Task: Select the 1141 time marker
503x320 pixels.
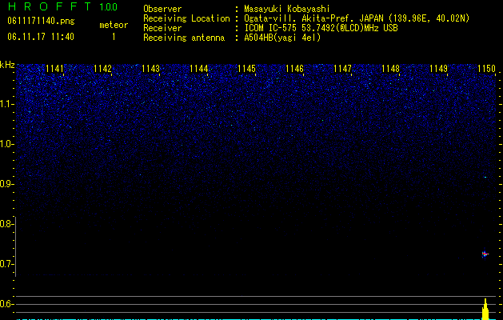Action: [x=54, y=69]
